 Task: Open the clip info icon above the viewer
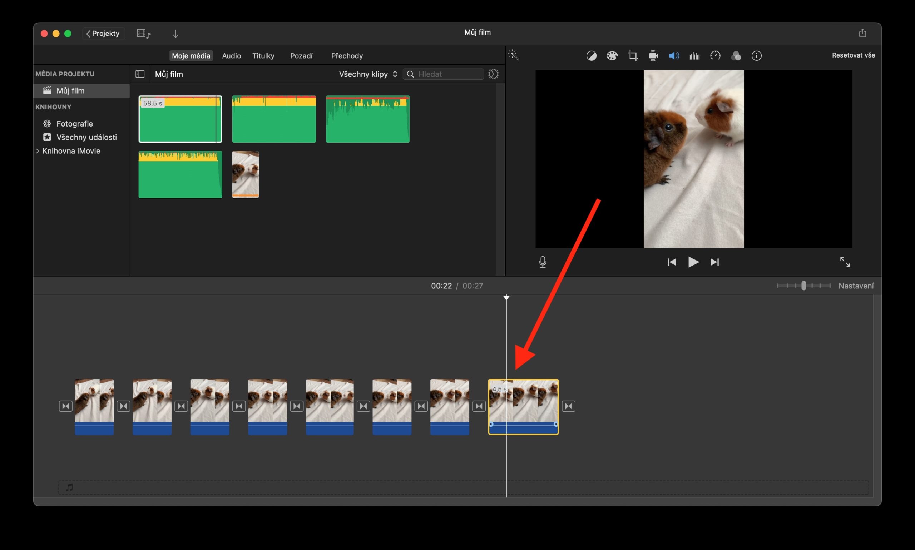757,55
